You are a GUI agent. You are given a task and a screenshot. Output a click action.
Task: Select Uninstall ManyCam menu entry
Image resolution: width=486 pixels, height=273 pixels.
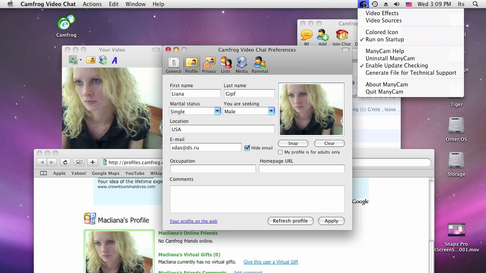click(390, 58)
